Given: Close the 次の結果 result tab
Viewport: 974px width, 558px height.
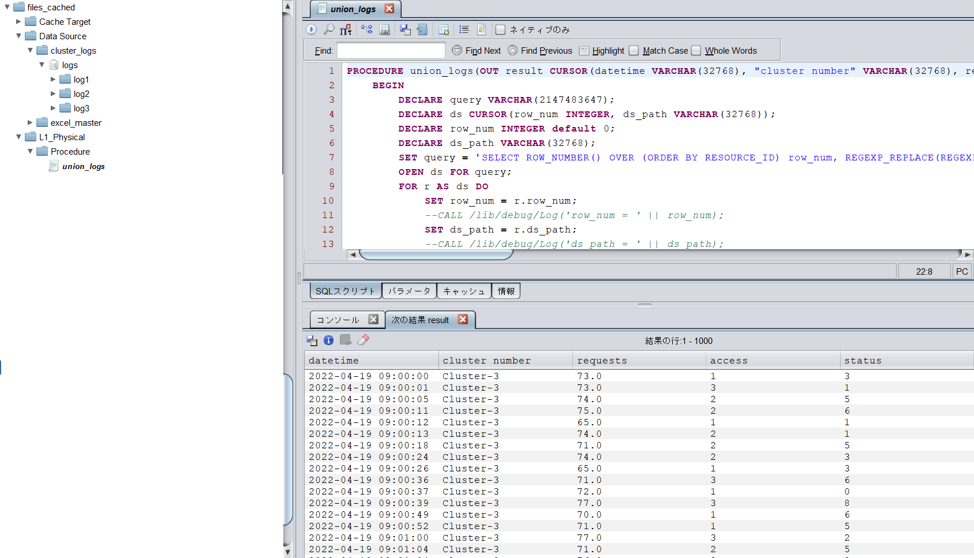Looking at the screenshot, I should point(463,319).
